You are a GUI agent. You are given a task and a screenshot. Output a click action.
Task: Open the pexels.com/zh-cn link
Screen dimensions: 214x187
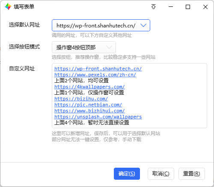pos(95,75)
